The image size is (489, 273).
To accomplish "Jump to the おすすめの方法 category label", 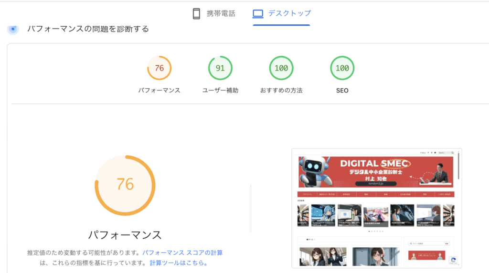I will click(x=281, y=91).
